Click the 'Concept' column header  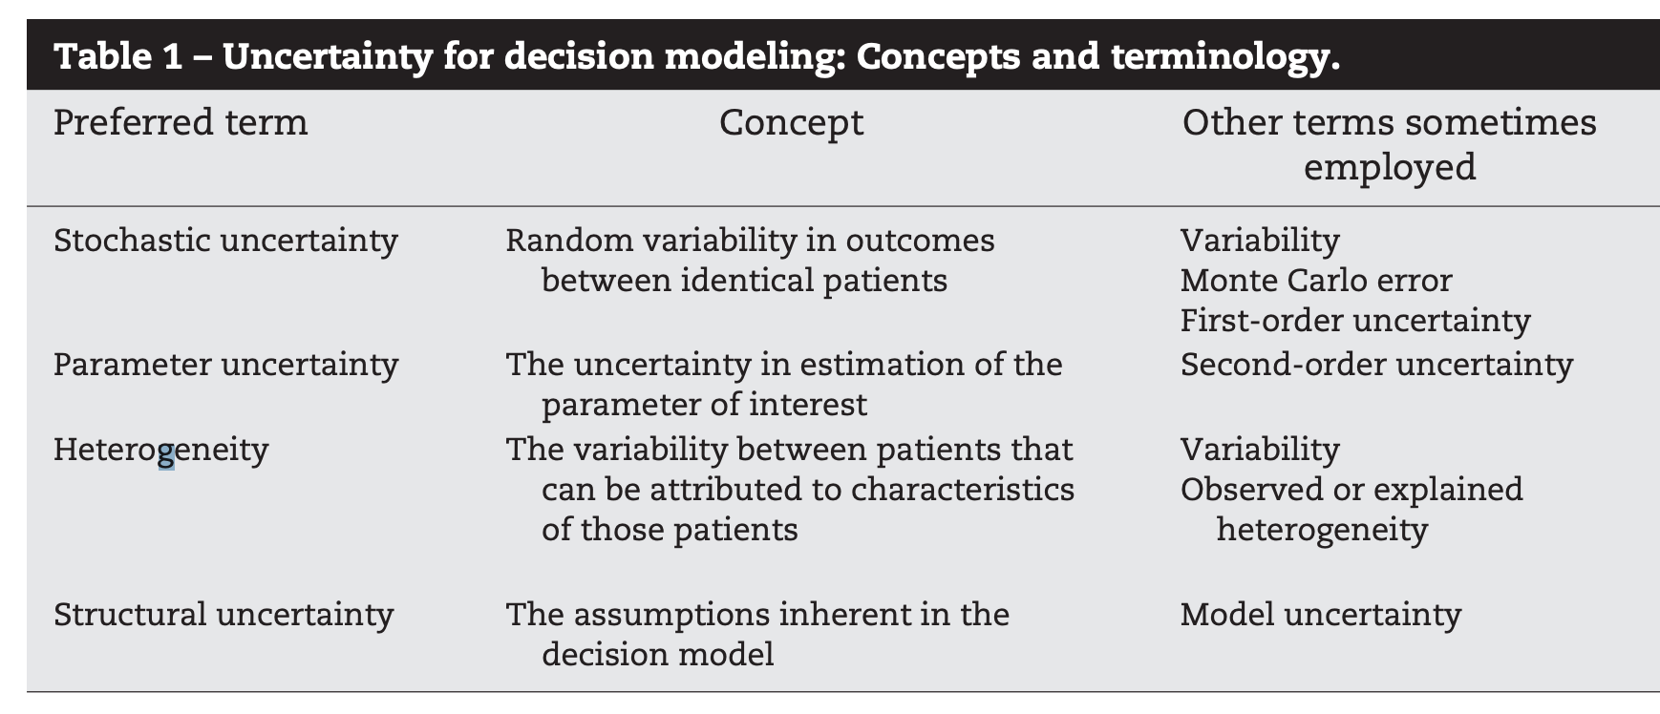pos(791,123)
